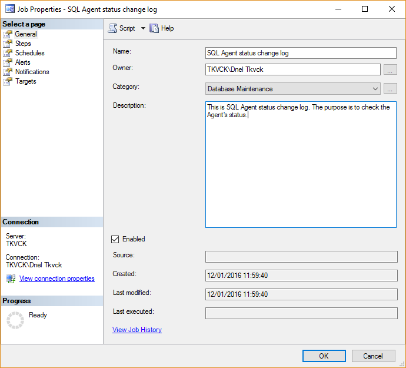Select the Alerts page icon

[x=8, y=62]
